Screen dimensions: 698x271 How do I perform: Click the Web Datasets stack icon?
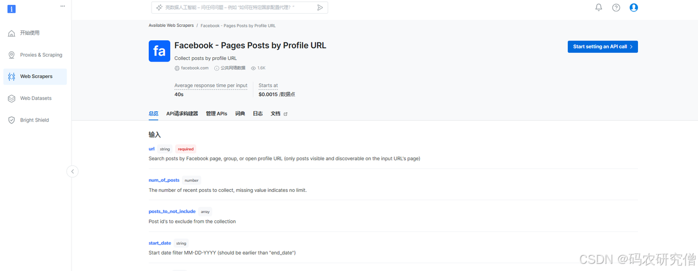tap(11, 99)
